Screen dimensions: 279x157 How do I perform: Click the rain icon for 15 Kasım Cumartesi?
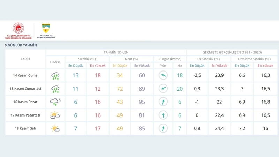pos(55,89)
